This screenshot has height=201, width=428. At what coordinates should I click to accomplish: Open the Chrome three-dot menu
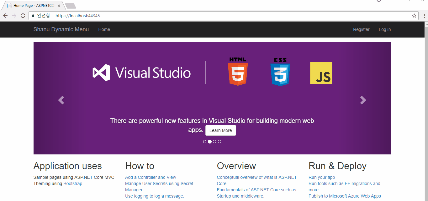(x=424, y=16)
